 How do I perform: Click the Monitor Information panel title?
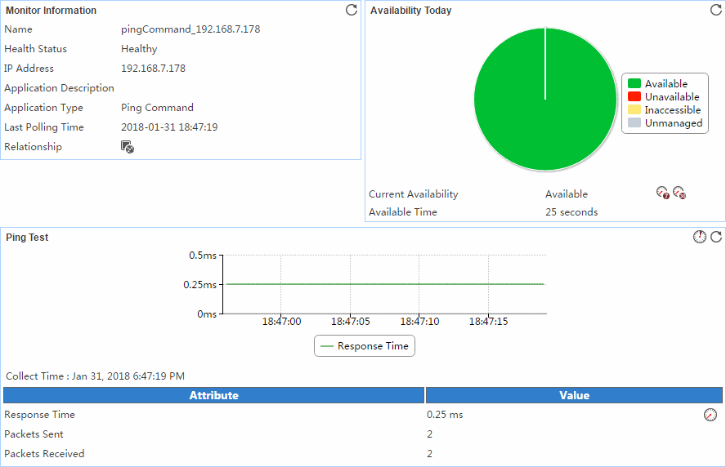pos(51,10)
